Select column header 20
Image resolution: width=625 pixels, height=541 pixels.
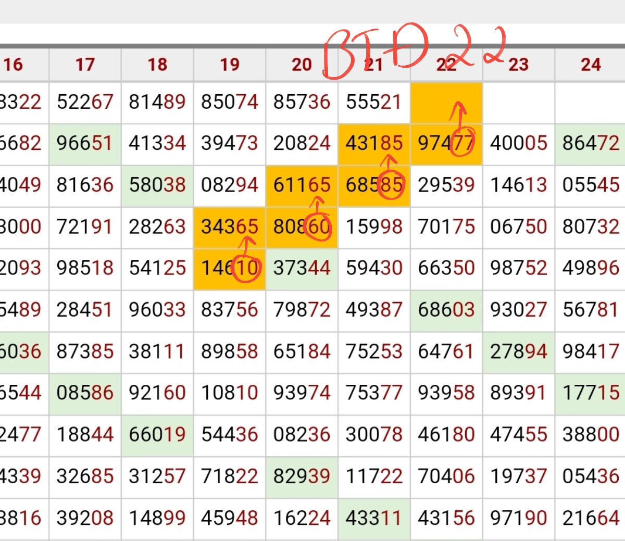[x=302, y=65]
